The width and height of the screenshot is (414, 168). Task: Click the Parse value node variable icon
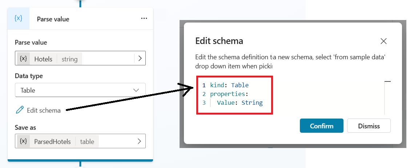tap(19, 19)
